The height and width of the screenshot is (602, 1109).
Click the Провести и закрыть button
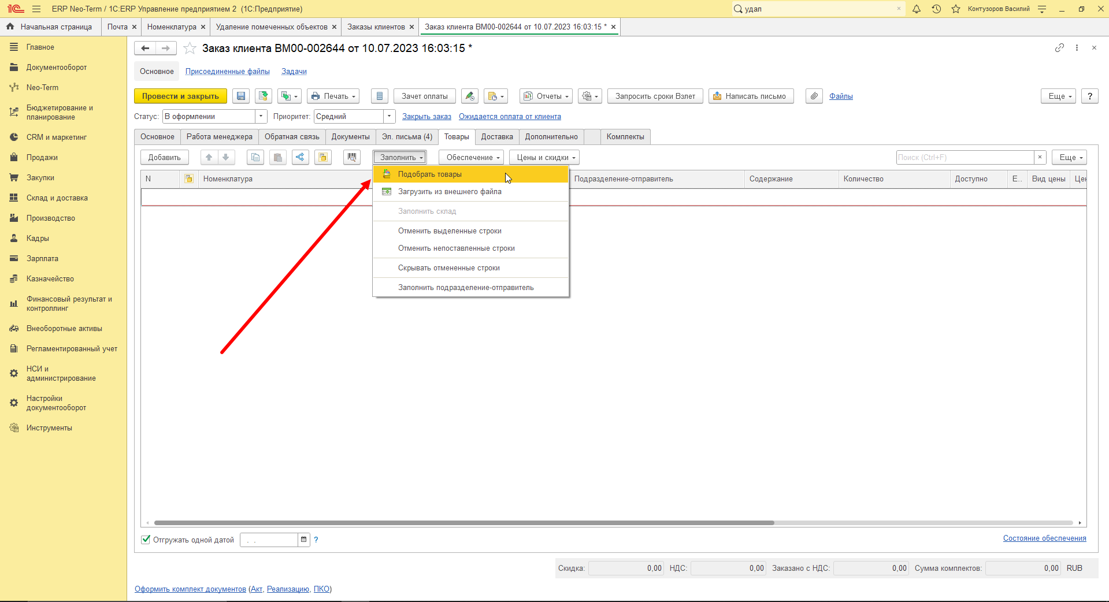(x=180, y=96)
